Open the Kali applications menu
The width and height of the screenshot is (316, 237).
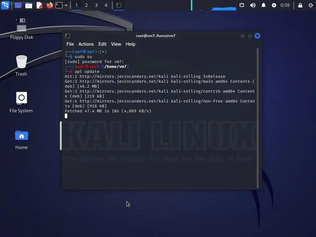coord(5,5)
